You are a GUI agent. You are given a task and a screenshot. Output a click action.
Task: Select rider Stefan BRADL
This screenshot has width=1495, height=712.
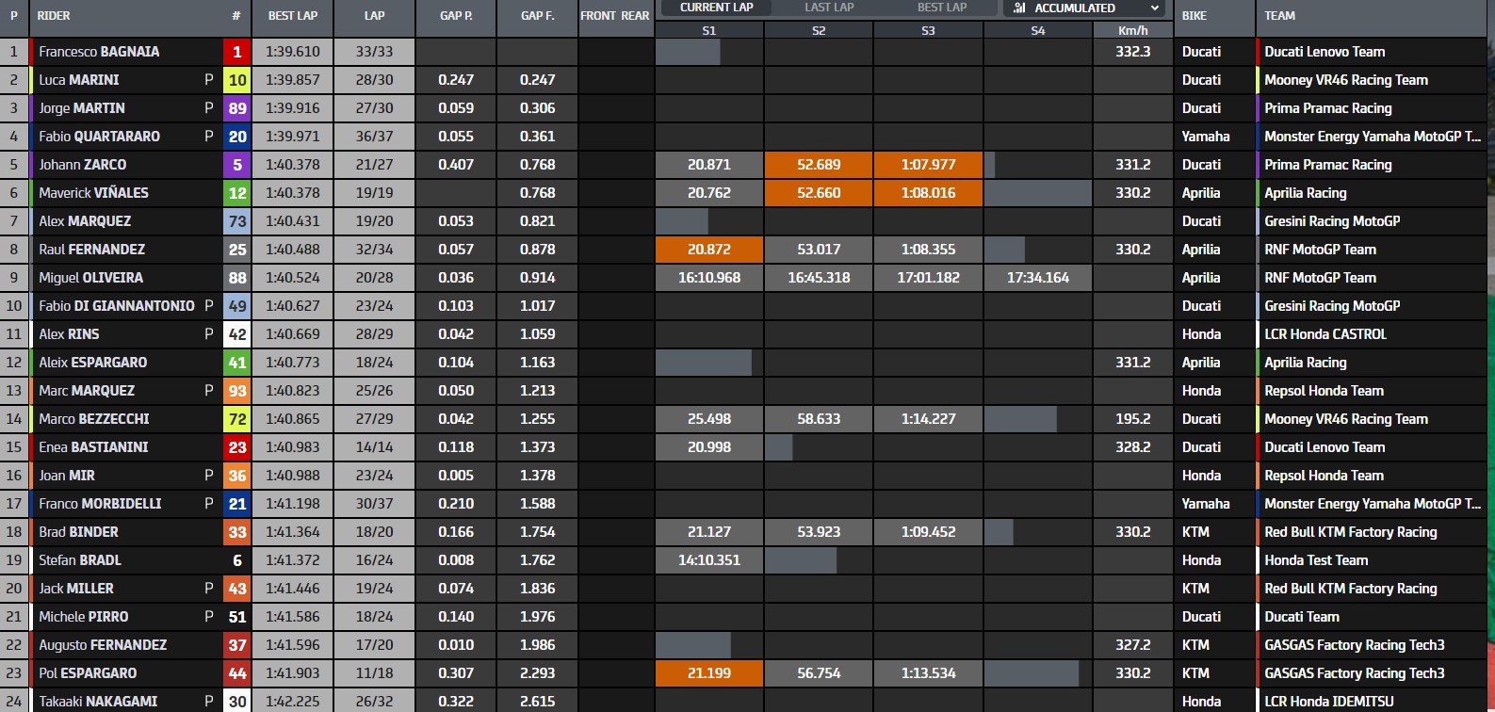click(80, 560)
